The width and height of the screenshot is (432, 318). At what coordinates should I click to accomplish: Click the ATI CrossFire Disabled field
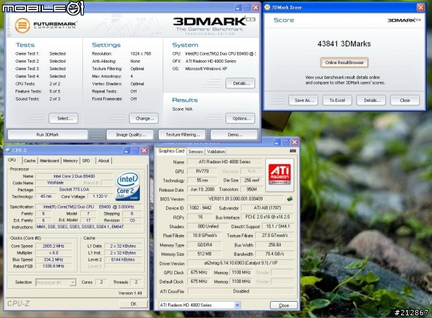[x=241, y=291]
